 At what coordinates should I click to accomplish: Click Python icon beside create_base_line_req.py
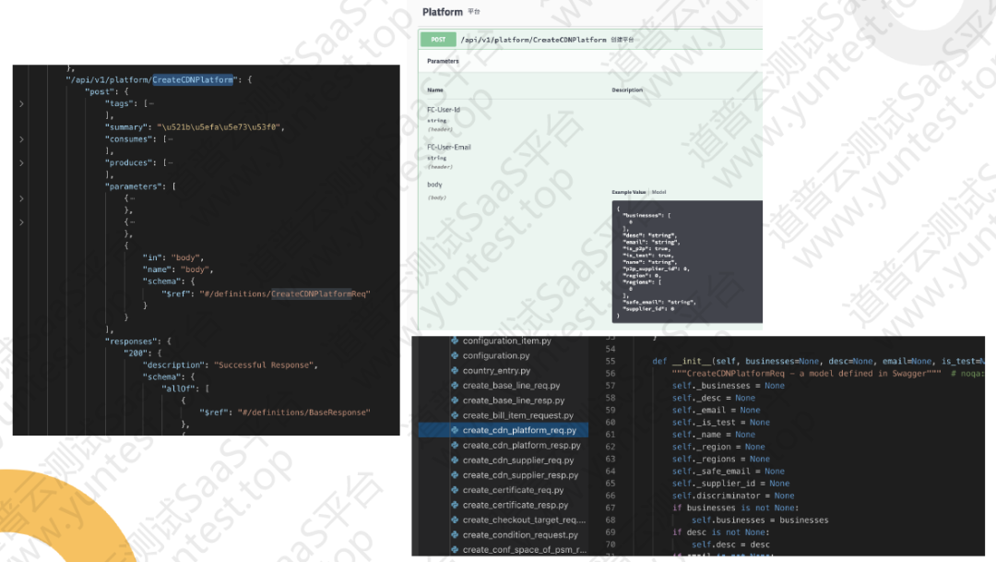pos(455,386)
